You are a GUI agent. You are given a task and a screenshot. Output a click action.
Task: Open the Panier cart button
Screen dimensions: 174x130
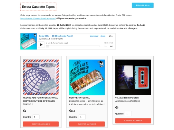tap(143, 5)
